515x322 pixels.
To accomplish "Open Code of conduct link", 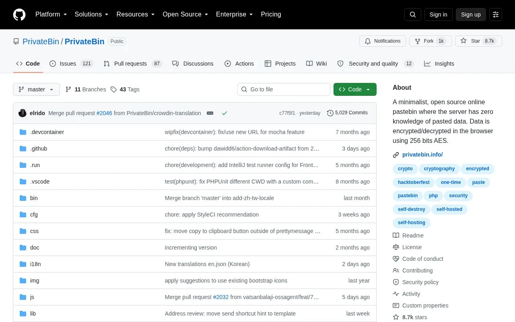I will 418,259.
